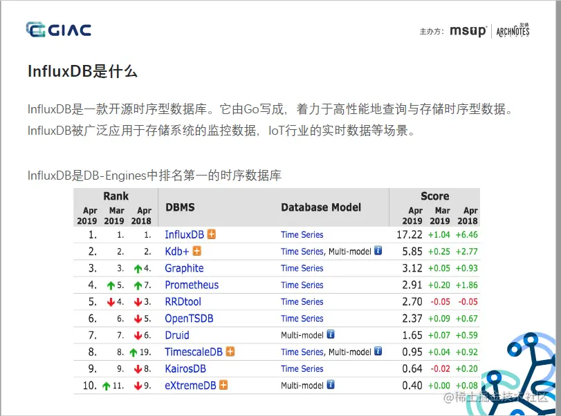The height and width of the screenshot is (416, 561).
Task: Click the msup sponsor logo
Action: coord(468,31)
